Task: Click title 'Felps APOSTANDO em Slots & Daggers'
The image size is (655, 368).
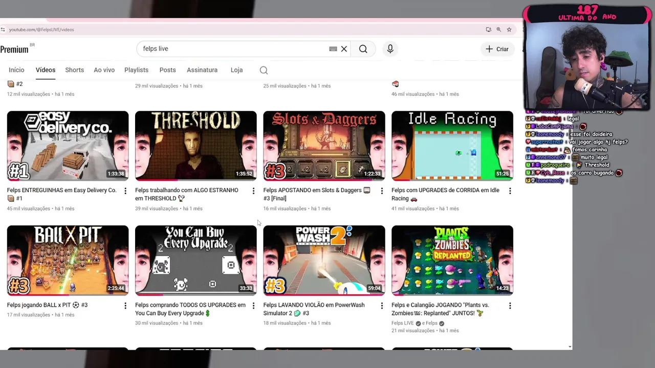Action: tap(316, 194)
